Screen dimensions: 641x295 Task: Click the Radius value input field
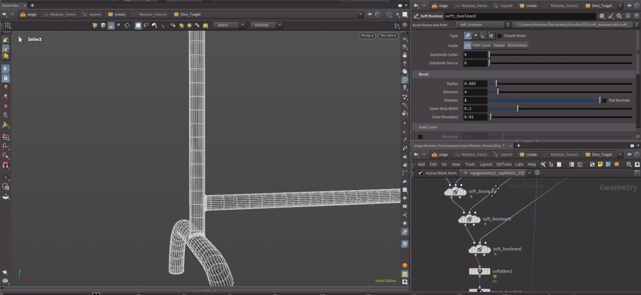(475, 84)
